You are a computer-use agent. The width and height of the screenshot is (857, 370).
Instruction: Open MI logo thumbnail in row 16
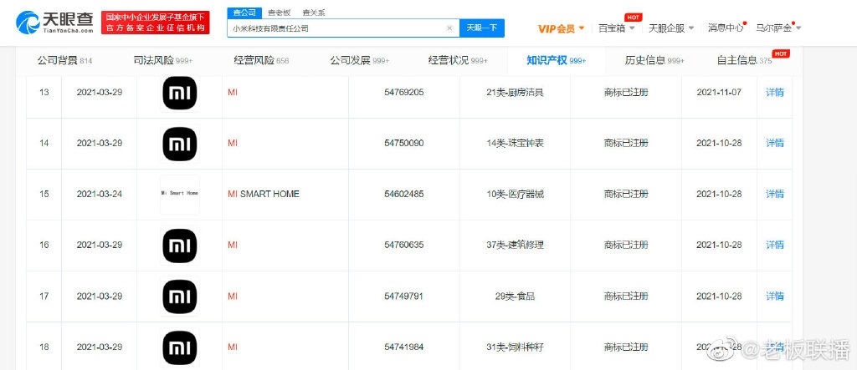pos(180,245)
